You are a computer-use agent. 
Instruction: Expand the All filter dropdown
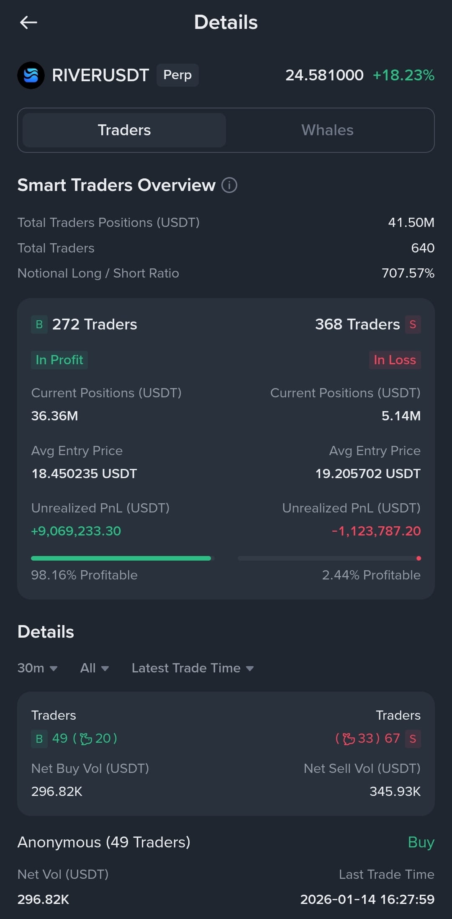click(x=95, y=668)
